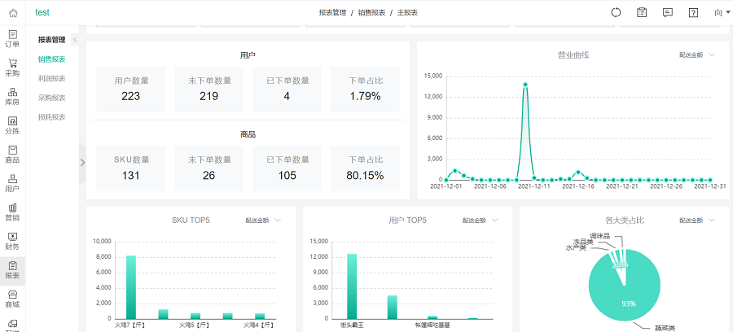Click 损耗报表 menu item

click(51, 117)
